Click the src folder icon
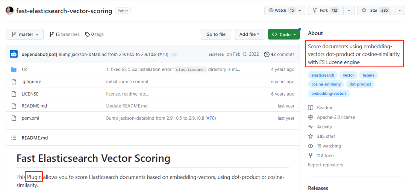This screenshot has width=406, height=190. tap(14, 70)
